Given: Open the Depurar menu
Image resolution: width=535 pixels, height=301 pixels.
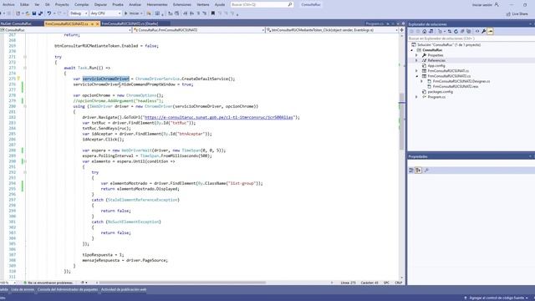Looking at the screenshot, I should [x=100, y=4].
